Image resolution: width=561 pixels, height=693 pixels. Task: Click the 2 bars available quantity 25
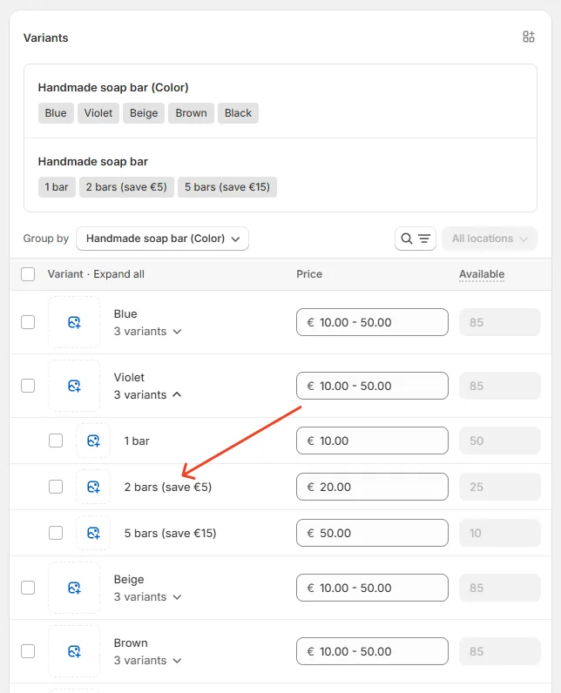click(500, 487)
